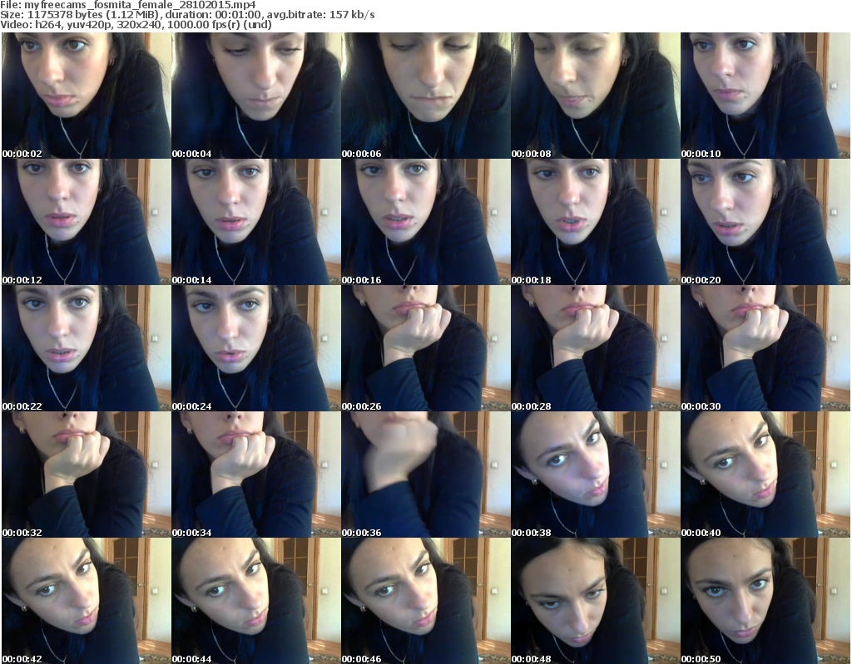Click the 'Size: 1175378 bytes' info line
This screenshot has width=852, height=664.
(187, 15)
